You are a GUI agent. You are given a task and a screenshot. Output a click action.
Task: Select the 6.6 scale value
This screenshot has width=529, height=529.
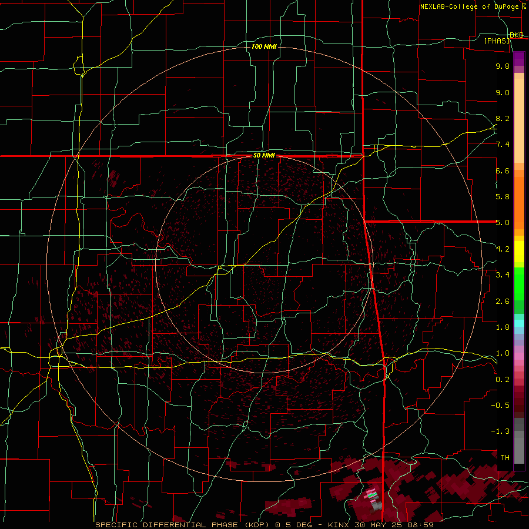click(503, 170)
